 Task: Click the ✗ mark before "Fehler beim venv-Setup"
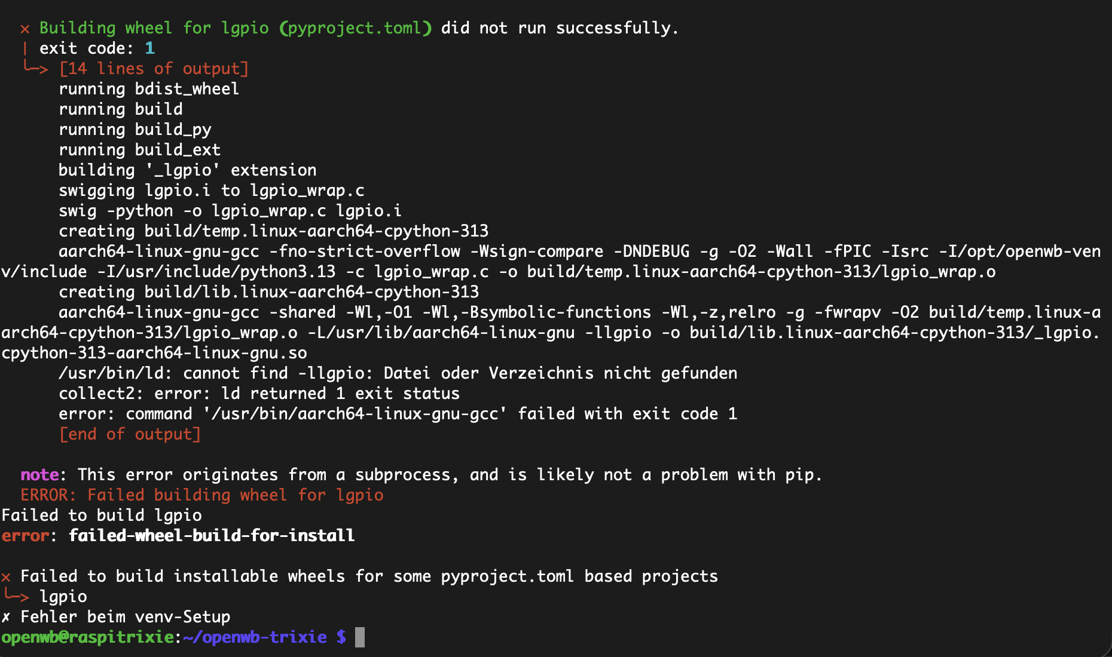[x=6, y=617]
